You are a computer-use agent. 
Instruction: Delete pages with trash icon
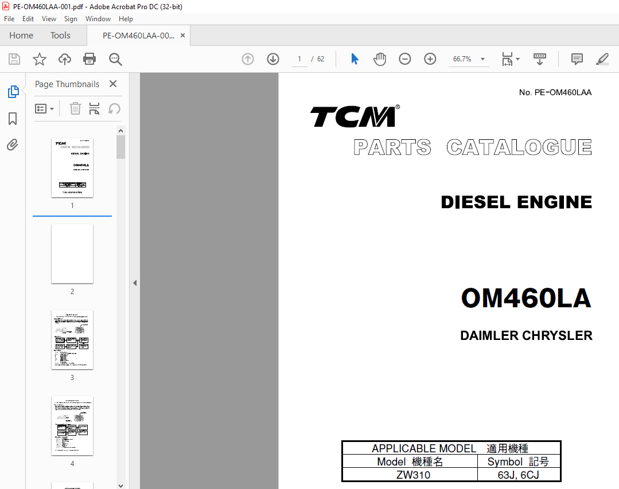coord(75,108)
